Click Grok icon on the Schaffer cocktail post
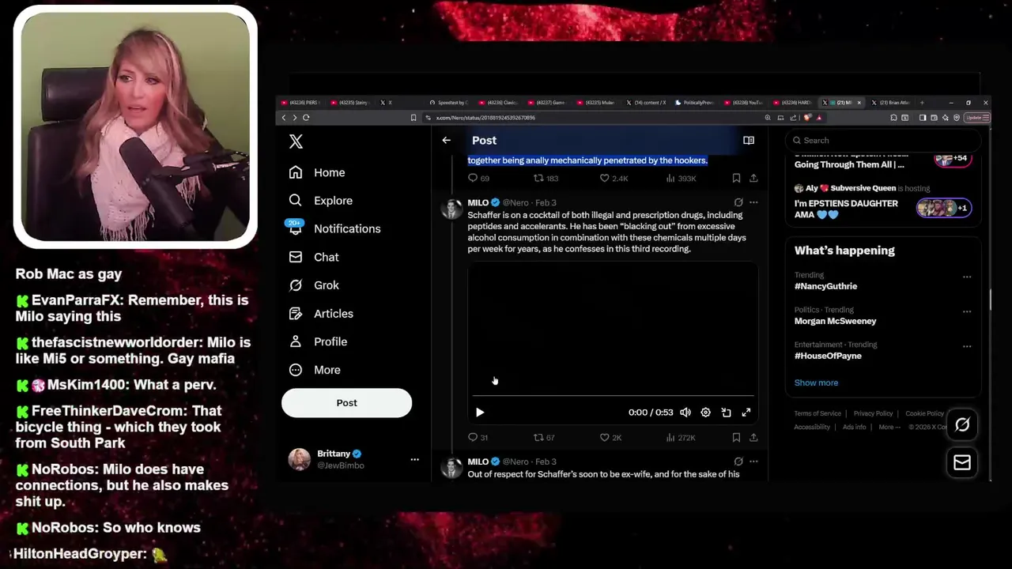This screenshot has height=569, width=1012. (x=738, y=202)
